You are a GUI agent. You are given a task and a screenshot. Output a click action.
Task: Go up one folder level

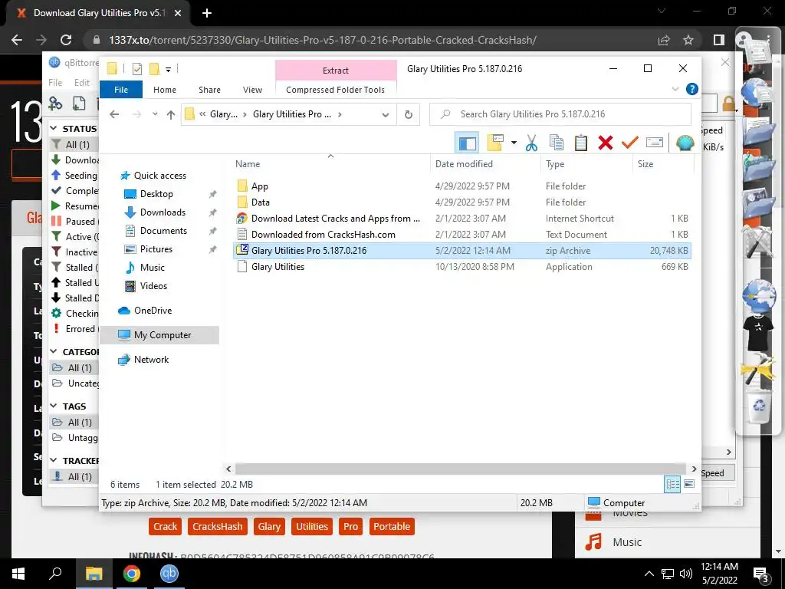click(171, 115)
